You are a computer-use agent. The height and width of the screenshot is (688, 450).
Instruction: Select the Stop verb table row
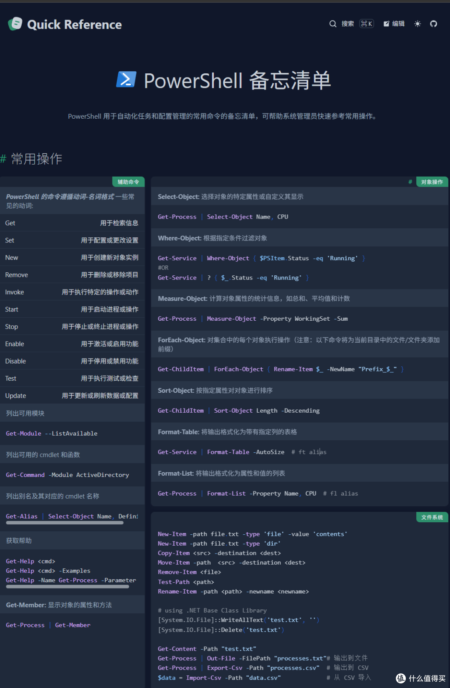click(72, 327)
